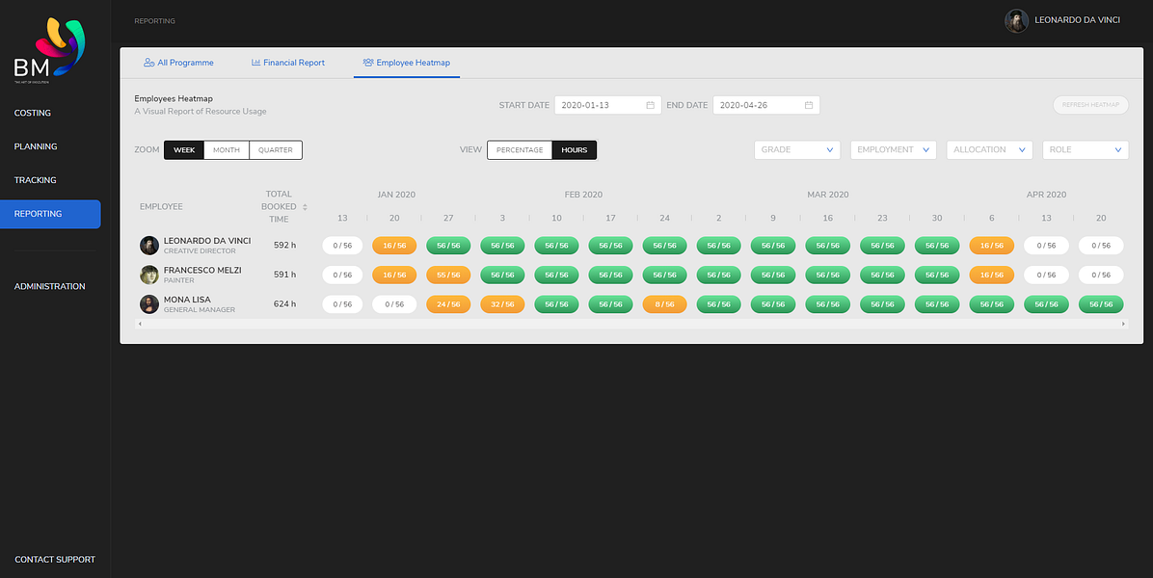This screenshot has height=578, width=1153.
Task: Sort by Total Booked Time arrows
Action: [x=305, y=207]
